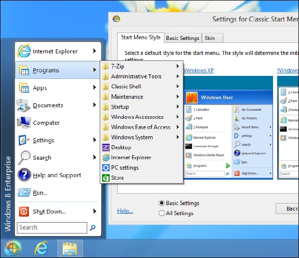The image size is (299, 258).
Task: Expand the Apps submenu arrow
Action: click(94, 87)
